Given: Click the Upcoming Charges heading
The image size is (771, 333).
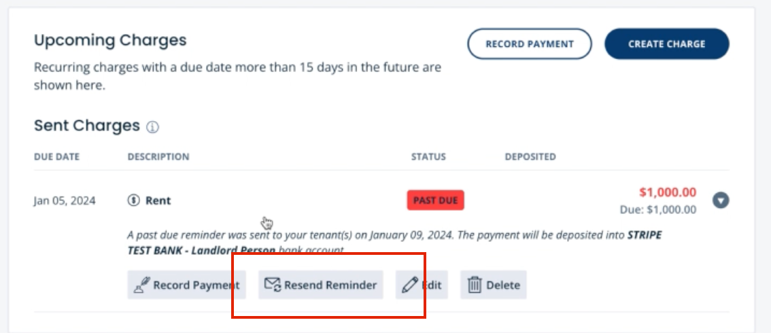Looking at the screenshot, I should coord(110,40).
